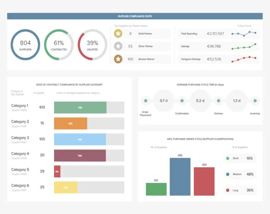Viewport: 270px width, 214px height.
Task: Select the Category 2 orange compliance bar
Action: click(71, 124)
